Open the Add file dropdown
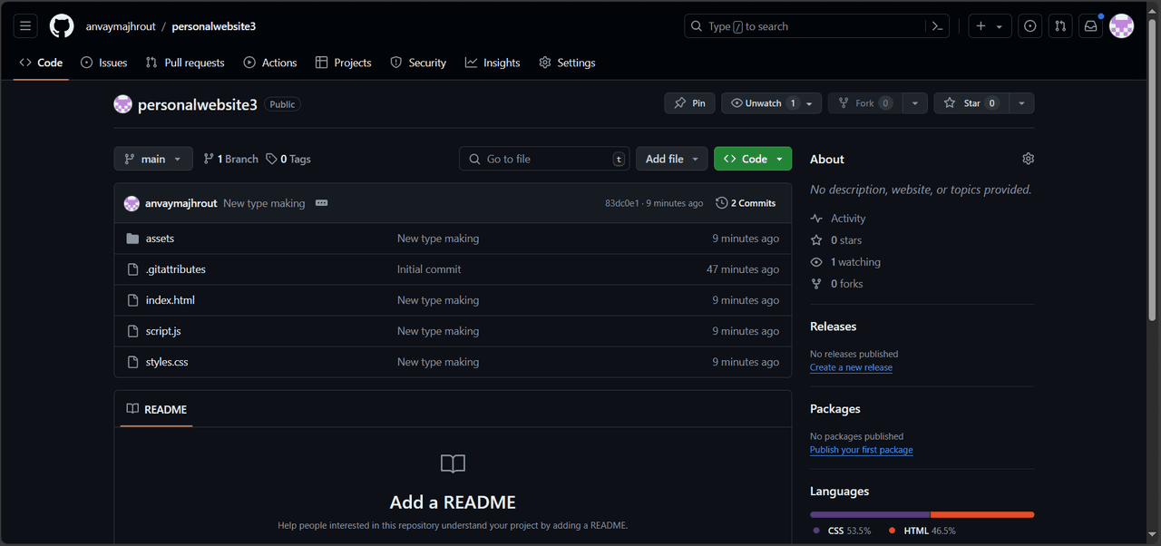The image size is (1161, 546). click(x=671, y=159)
